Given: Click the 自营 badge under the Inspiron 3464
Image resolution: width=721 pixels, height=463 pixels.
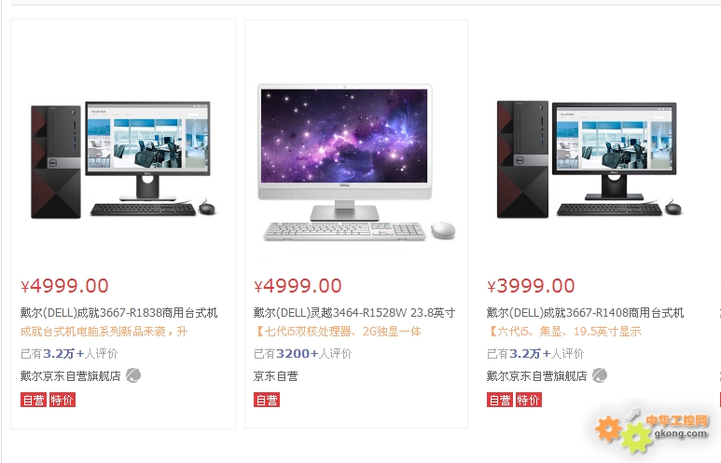Looking at the screenshot, I should [267, 400].
